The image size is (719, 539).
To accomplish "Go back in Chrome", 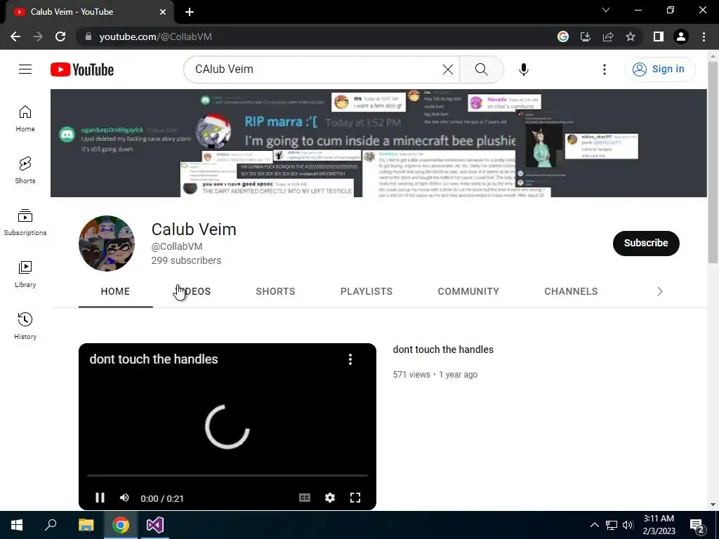I will coord(15,36).
